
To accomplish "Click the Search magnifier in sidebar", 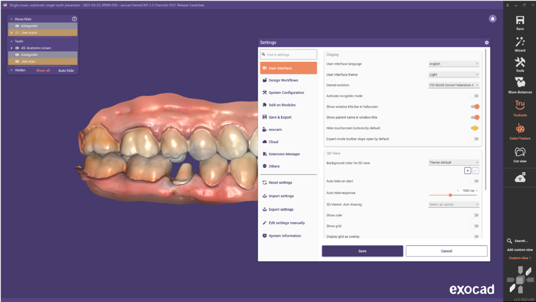I will click(509, 241).
